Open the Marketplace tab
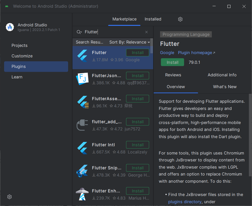 [x=124, y=19]
